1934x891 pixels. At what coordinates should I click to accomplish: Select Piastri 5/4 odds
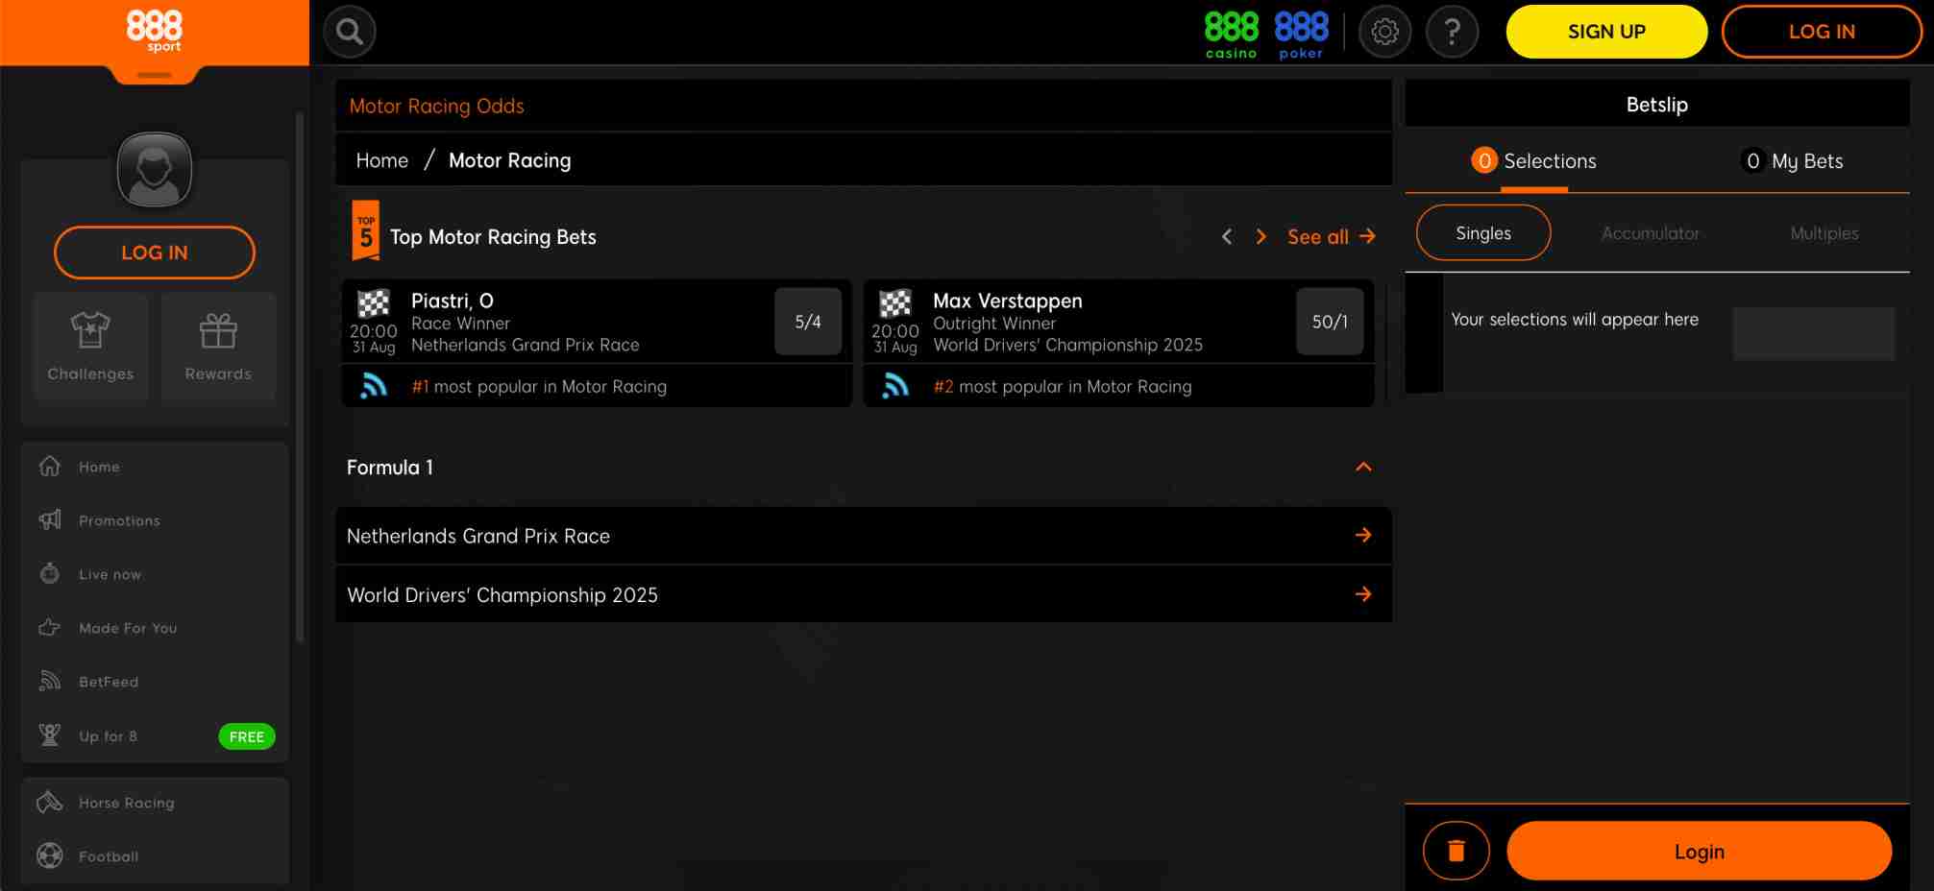pyautogui.click(x=808, y=322)
